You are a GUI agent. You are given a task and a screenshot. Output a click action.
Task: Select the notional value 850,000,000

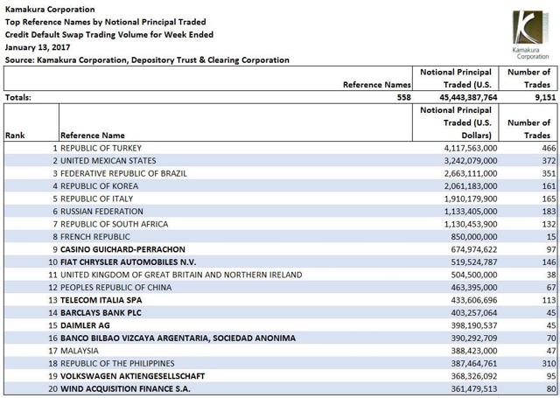474,237
